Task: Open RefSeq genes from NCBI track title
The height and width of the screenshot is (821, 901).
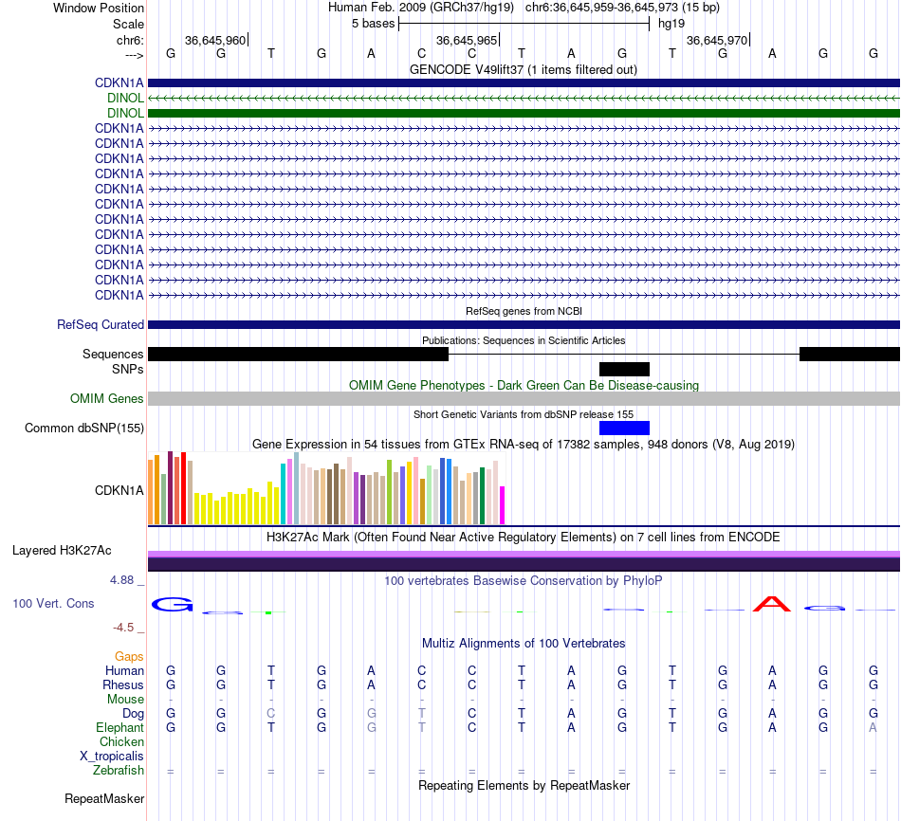Action: tap(524, 311)
